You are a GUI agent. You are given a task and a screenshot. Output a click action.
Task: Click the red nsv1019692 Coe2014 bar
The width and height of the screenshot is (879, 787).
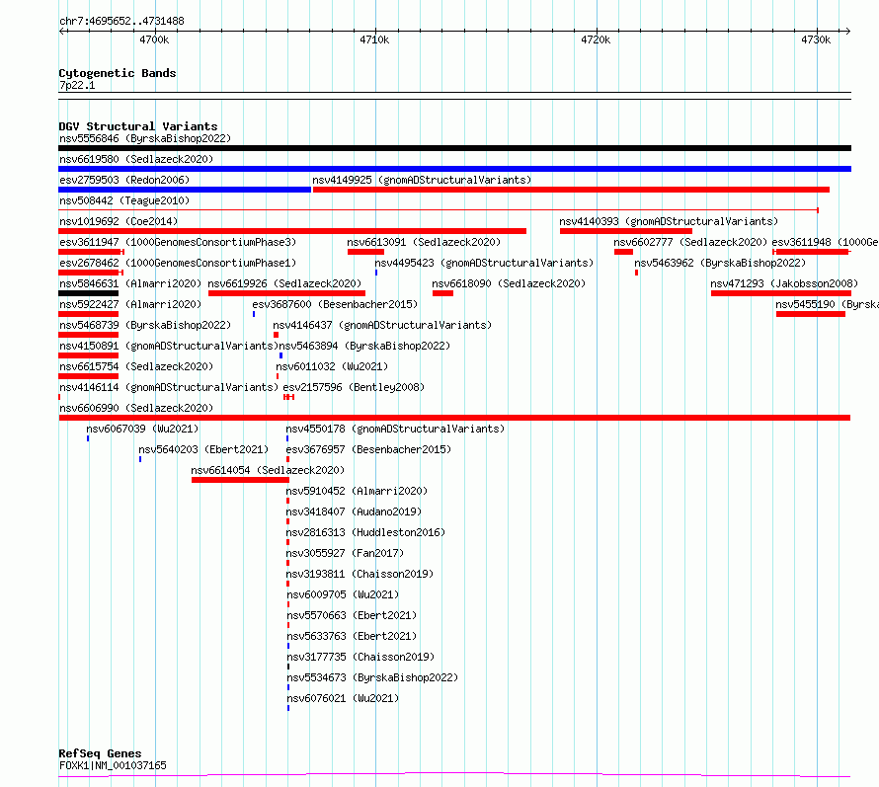coord(292,231)
